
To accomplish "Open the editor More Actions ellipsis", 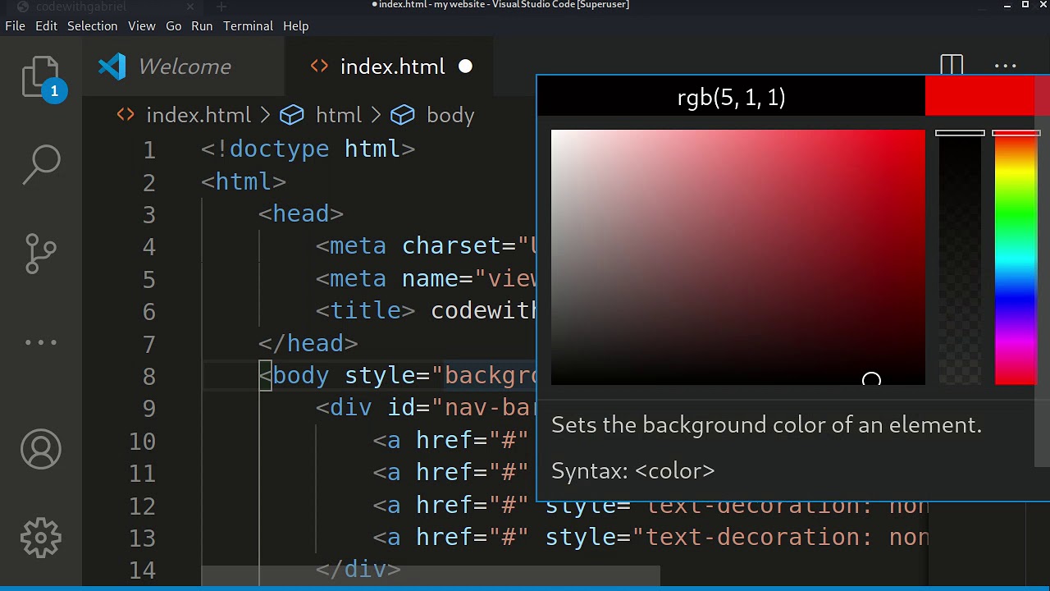I will coord(1005,66).
